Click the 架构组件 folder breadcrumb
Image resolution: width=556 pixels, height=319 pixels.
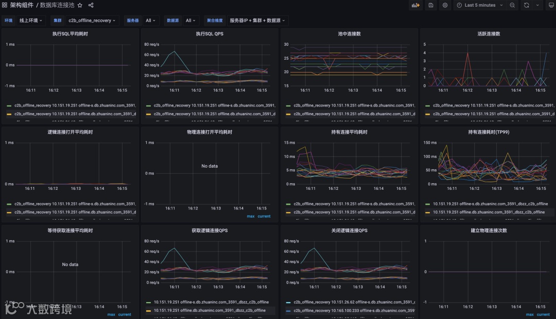pyautogui.click(x=22, y=5)
